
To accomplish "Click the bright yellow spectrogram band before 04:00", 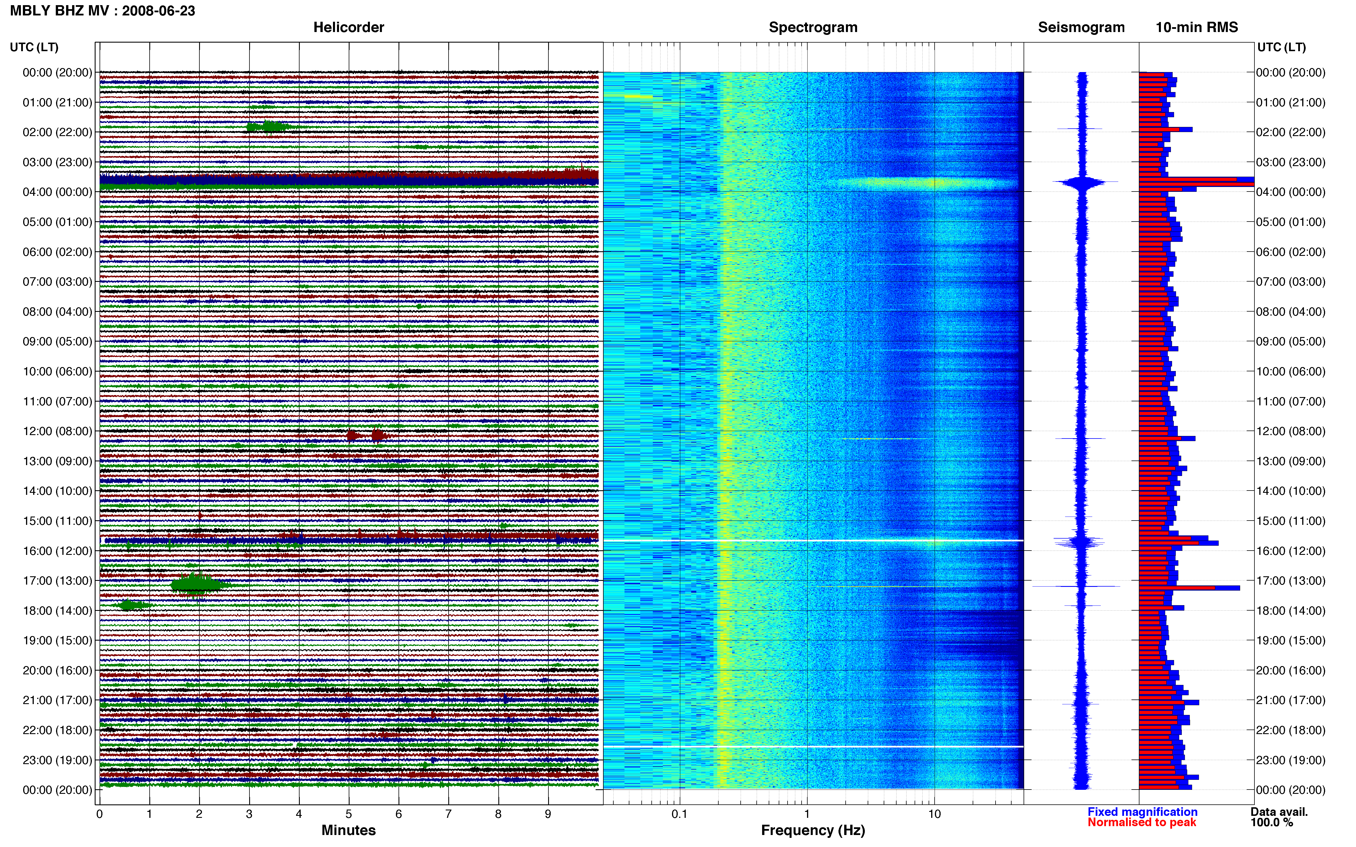I will click(925, 183).
